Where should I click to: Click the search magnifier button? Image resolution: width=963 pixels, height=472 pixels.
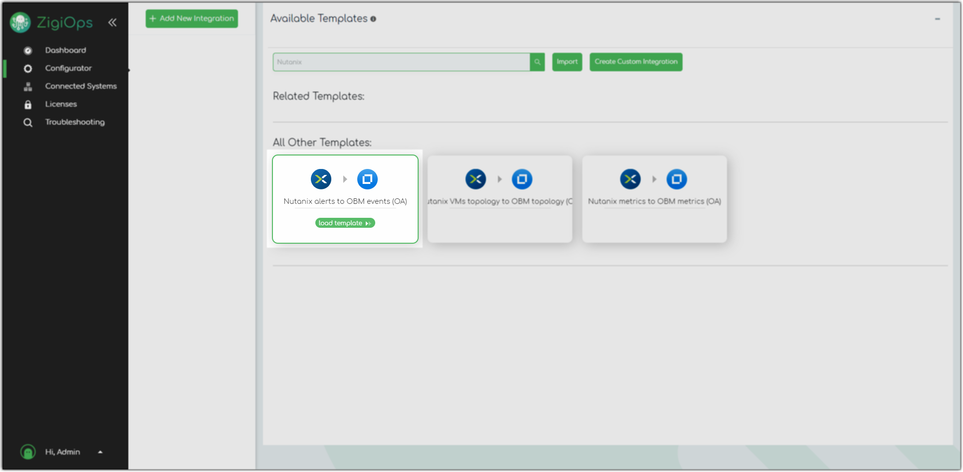(x=537, y=62)
